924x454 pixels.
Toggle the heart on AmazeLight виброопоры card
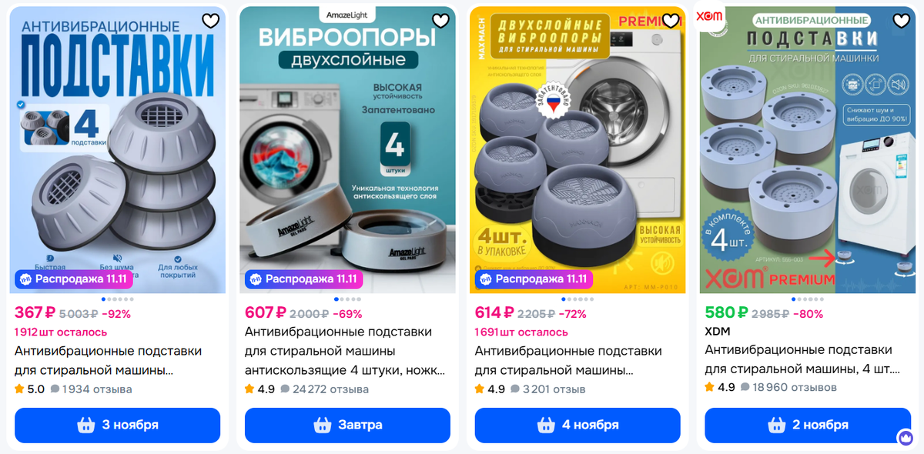440,21
